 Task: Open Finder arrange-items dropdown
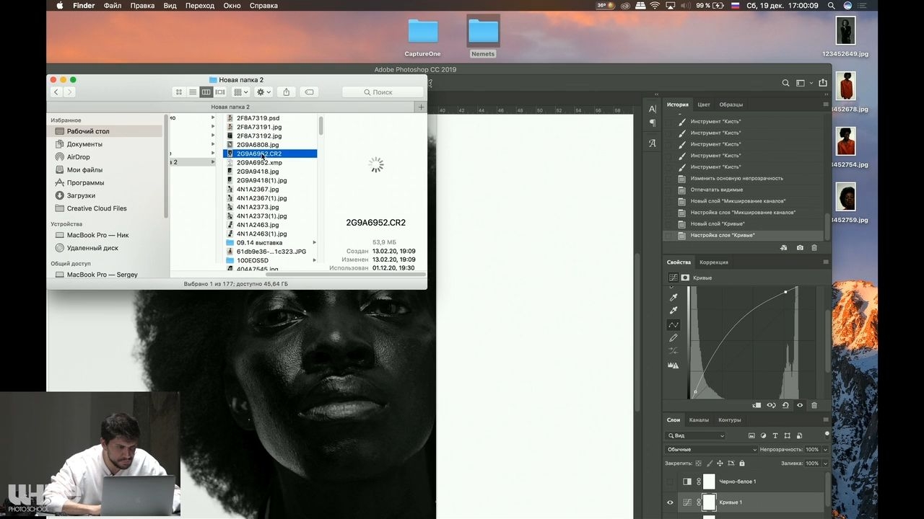tap(241, 92)
